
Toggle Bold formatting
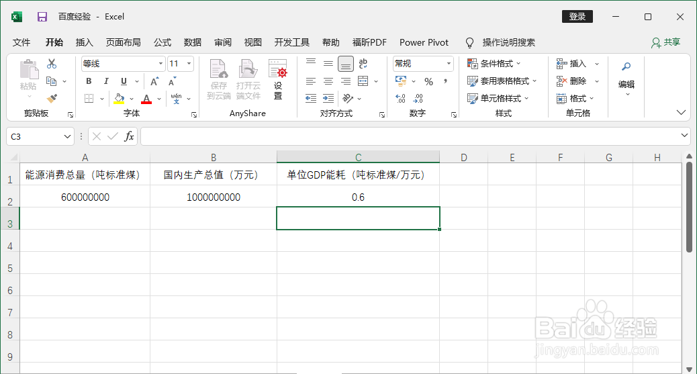89,81
